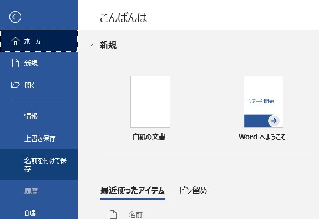
Task: Sort by the 名前 column header
Action: coord(136,215)
